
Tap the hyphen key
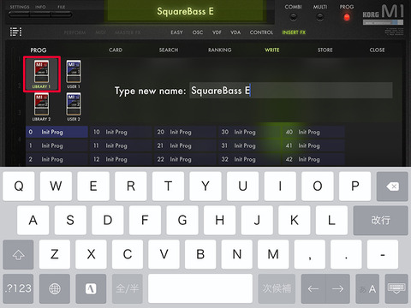pos(383,254)
